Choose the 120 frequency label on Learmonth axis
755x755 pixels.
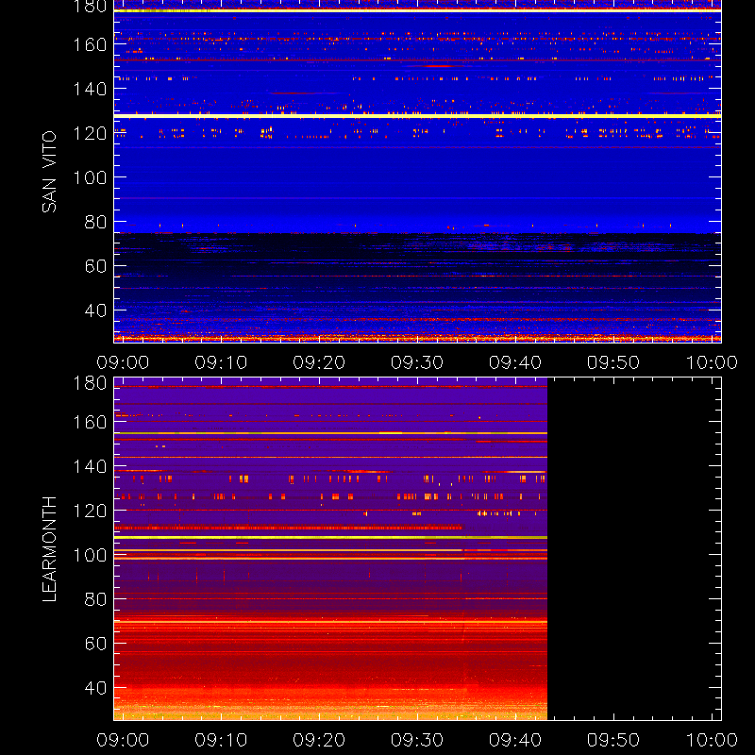click(90, 511)
